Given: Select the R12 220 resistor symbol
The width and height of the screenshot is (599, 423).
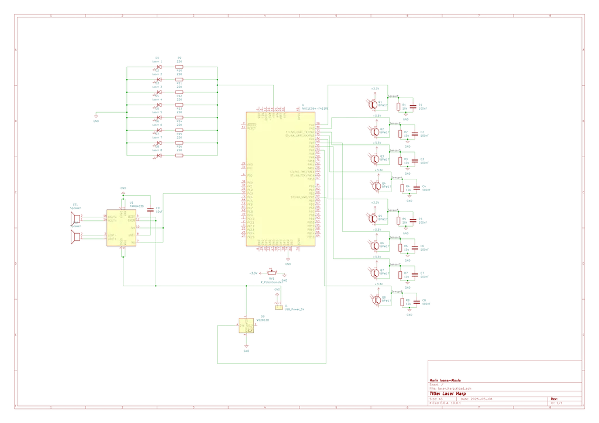Looking at the screenshot, I should pyautogui.click(x=179, y=105).
